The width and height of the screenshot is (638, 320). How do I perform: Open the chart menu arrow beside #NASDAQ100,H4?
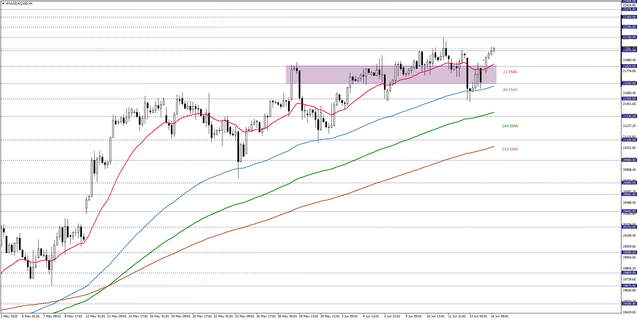pos(3,4)
